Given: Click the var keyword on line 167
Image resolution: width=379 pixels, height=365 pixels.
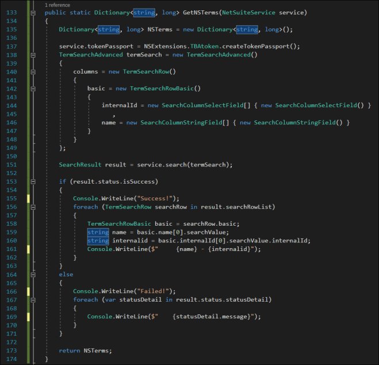Looking at the screenshot, I should 110,300.
